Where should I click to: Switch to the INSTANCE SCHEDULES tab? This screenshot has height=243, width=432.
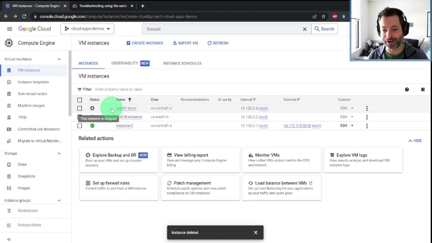click(x=182, y=63)
